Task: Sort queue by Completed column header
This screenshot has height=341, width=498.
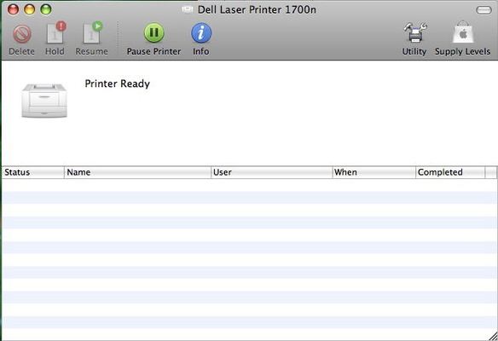Action: pos(450,172)
